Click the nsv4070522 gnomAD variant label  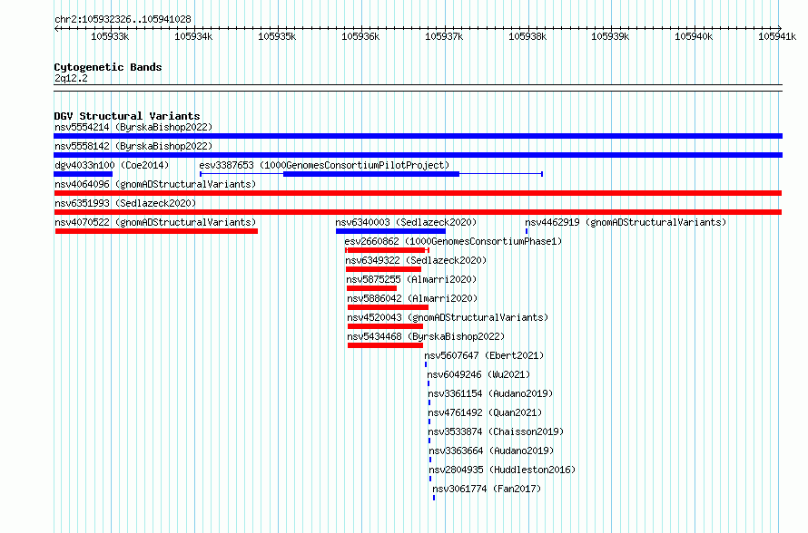155,222
